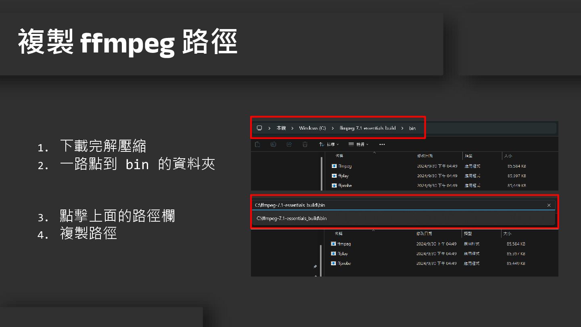Image resolution: width=581 pixels, height=327 pixels.
Task: Sort by 修改日期 column in the typed-path Explorer view
Action: (424, 234)
